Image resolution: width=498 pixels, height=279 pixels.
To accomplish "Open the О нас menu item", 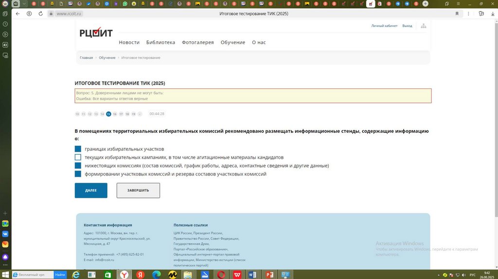I will coord(259,42).
